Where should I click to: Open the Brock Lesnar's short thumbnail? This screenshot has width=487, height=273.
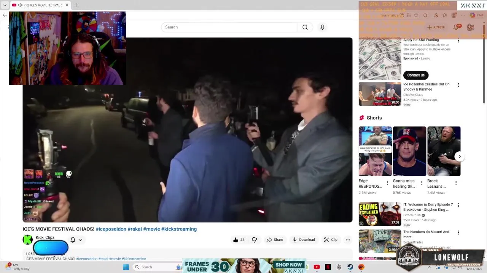(444, 151)
